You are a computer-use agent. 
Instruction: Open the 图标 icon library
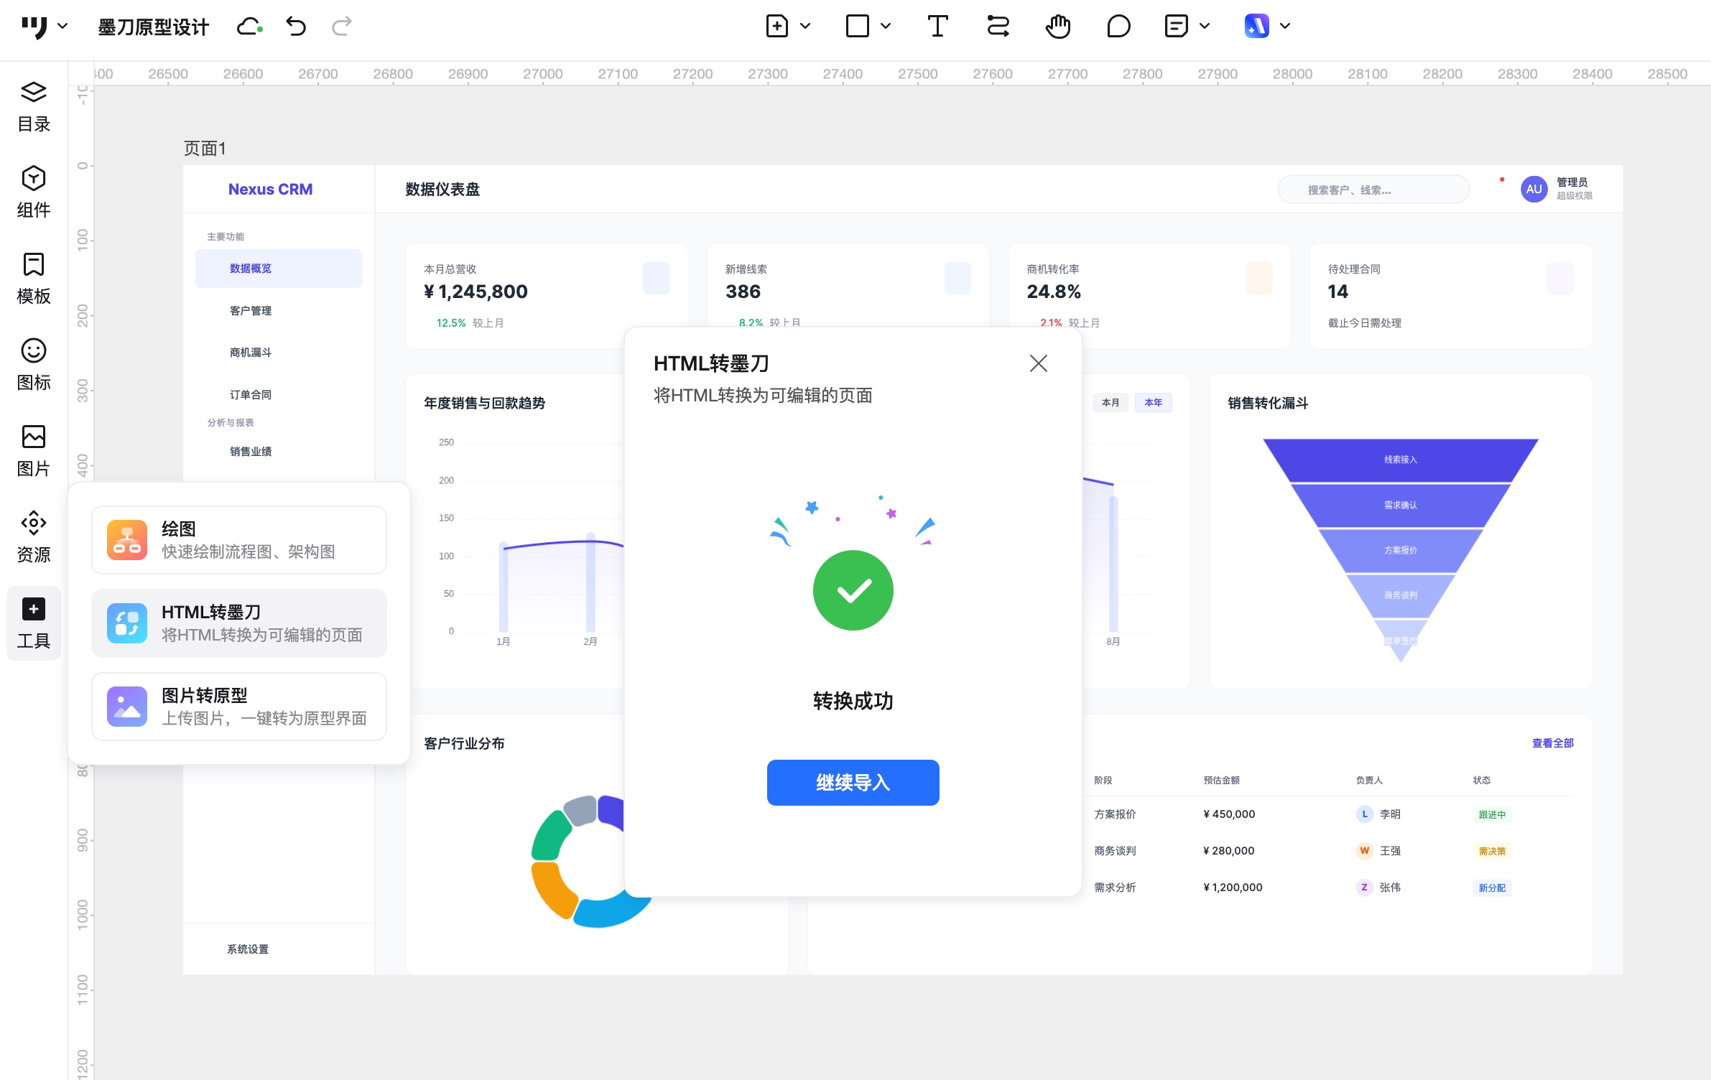34,365
